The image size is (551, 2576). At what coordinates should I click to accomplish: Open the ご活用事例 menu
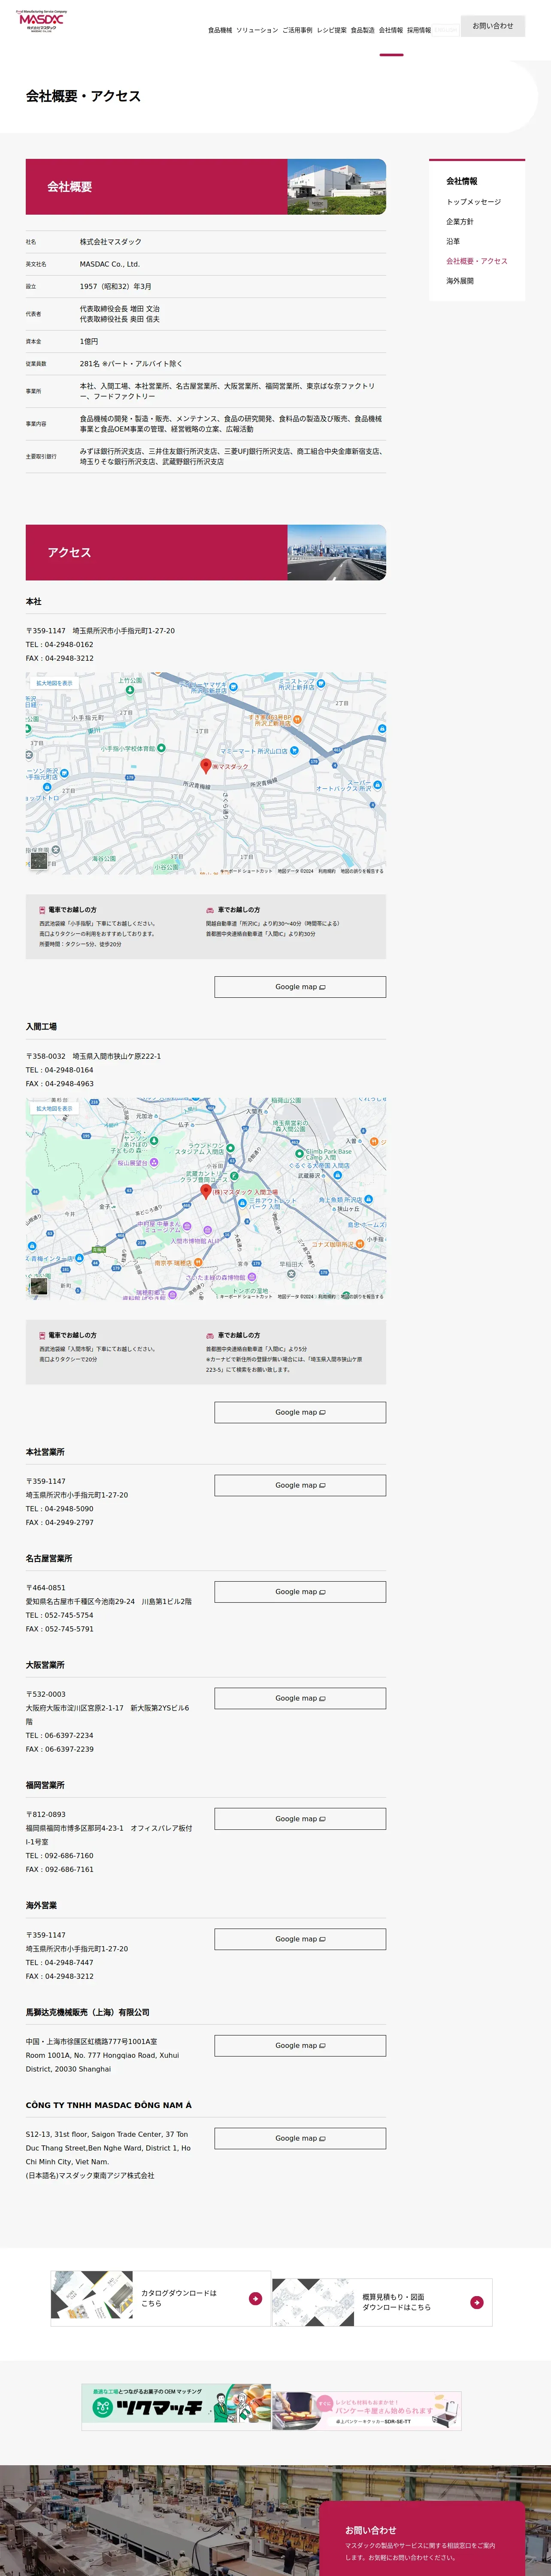pos(297,30)
